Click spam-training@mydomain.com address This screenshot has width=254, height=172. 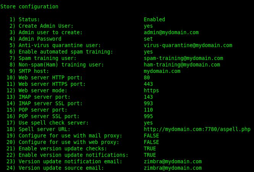[x=183, y=58]
